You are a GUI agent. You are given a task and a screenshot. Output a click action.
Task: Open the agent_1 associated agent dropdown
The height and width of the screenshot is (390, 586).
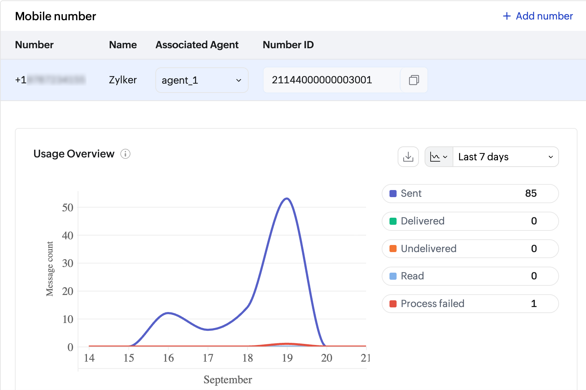[x=202, y=80]
